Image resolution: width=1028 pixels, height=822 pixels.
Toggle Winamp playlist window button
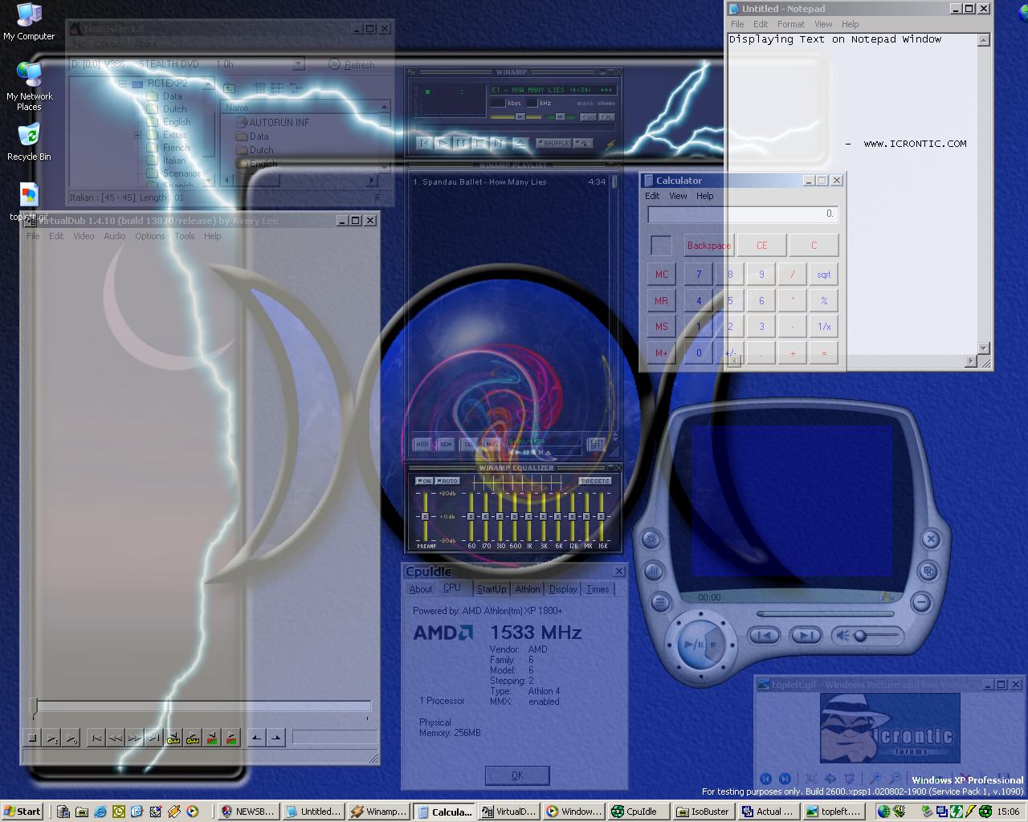click(606, 117)
